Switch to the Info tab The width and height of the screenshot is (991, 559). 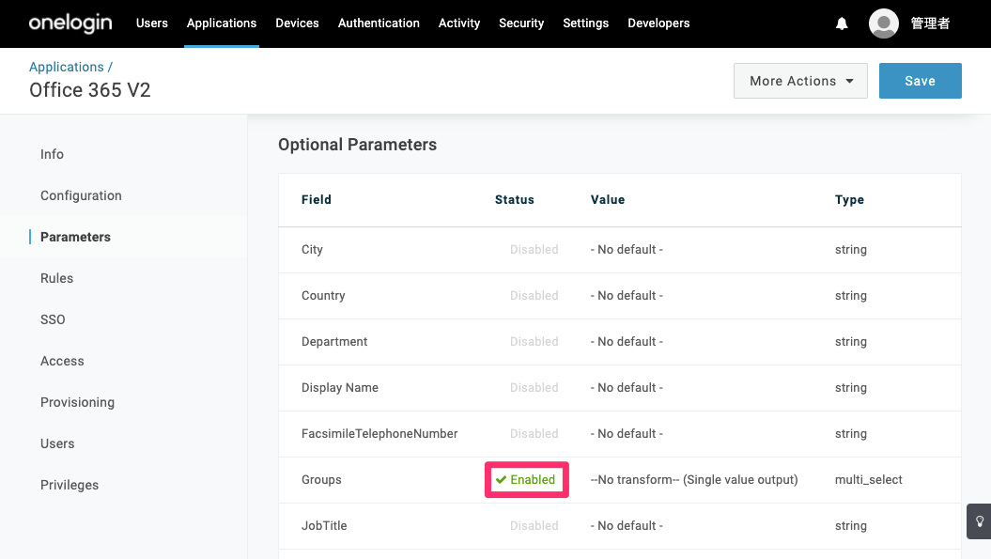[52, 154]
